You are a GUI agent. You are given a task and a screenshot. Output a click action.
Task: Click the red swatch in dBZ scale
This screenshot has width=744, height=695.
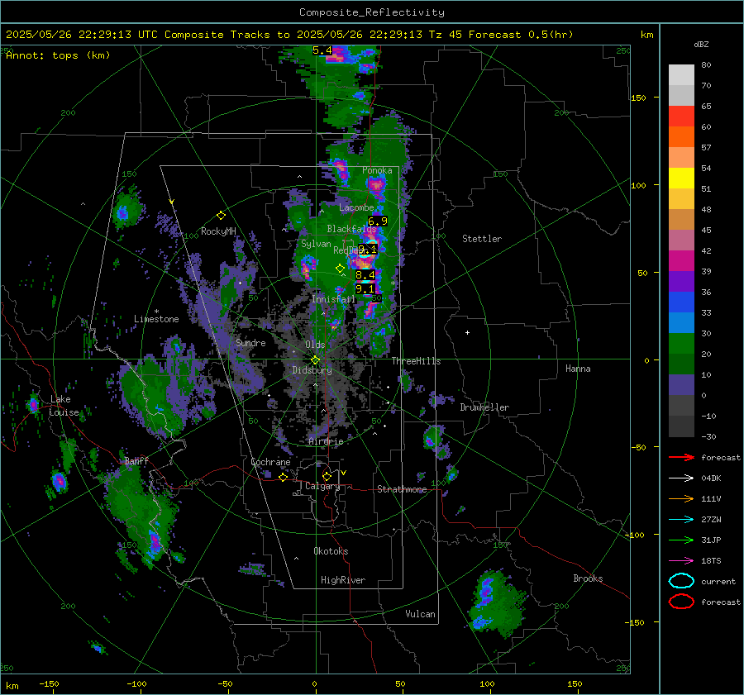[x=681, y=117]
